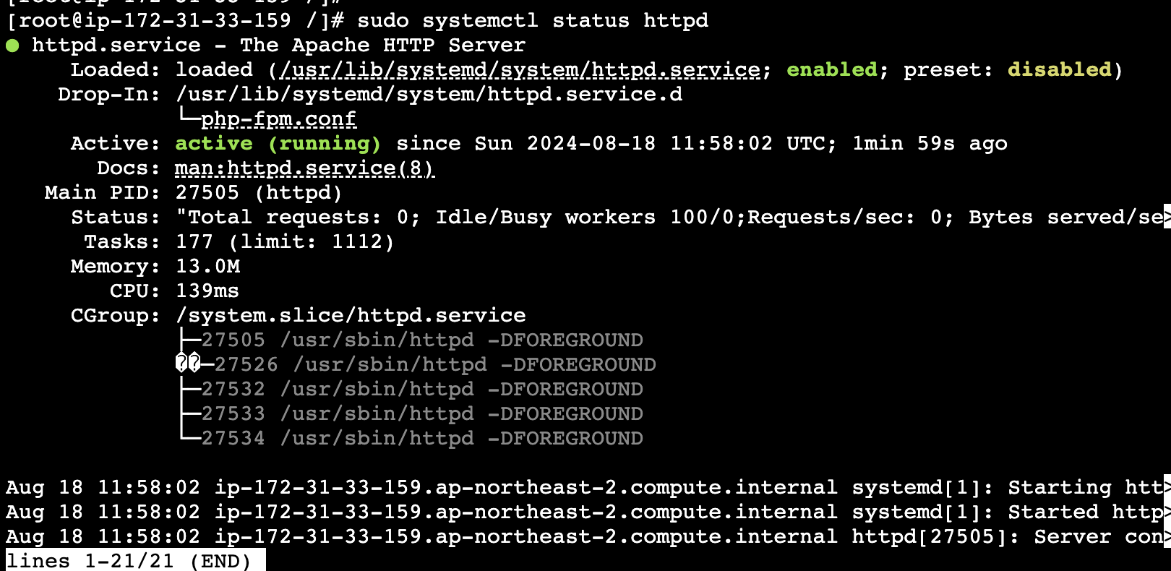Click the command 'sudo systemctl status httpd'

point(533,21)
